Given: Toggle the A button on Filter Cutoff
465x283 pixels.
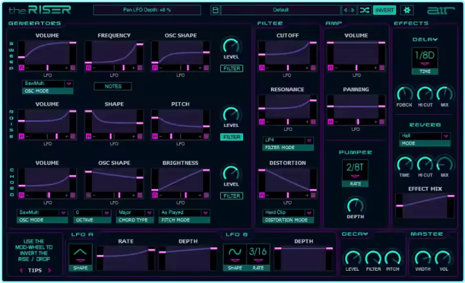Looking at the screenshot, I should [262, 68].
